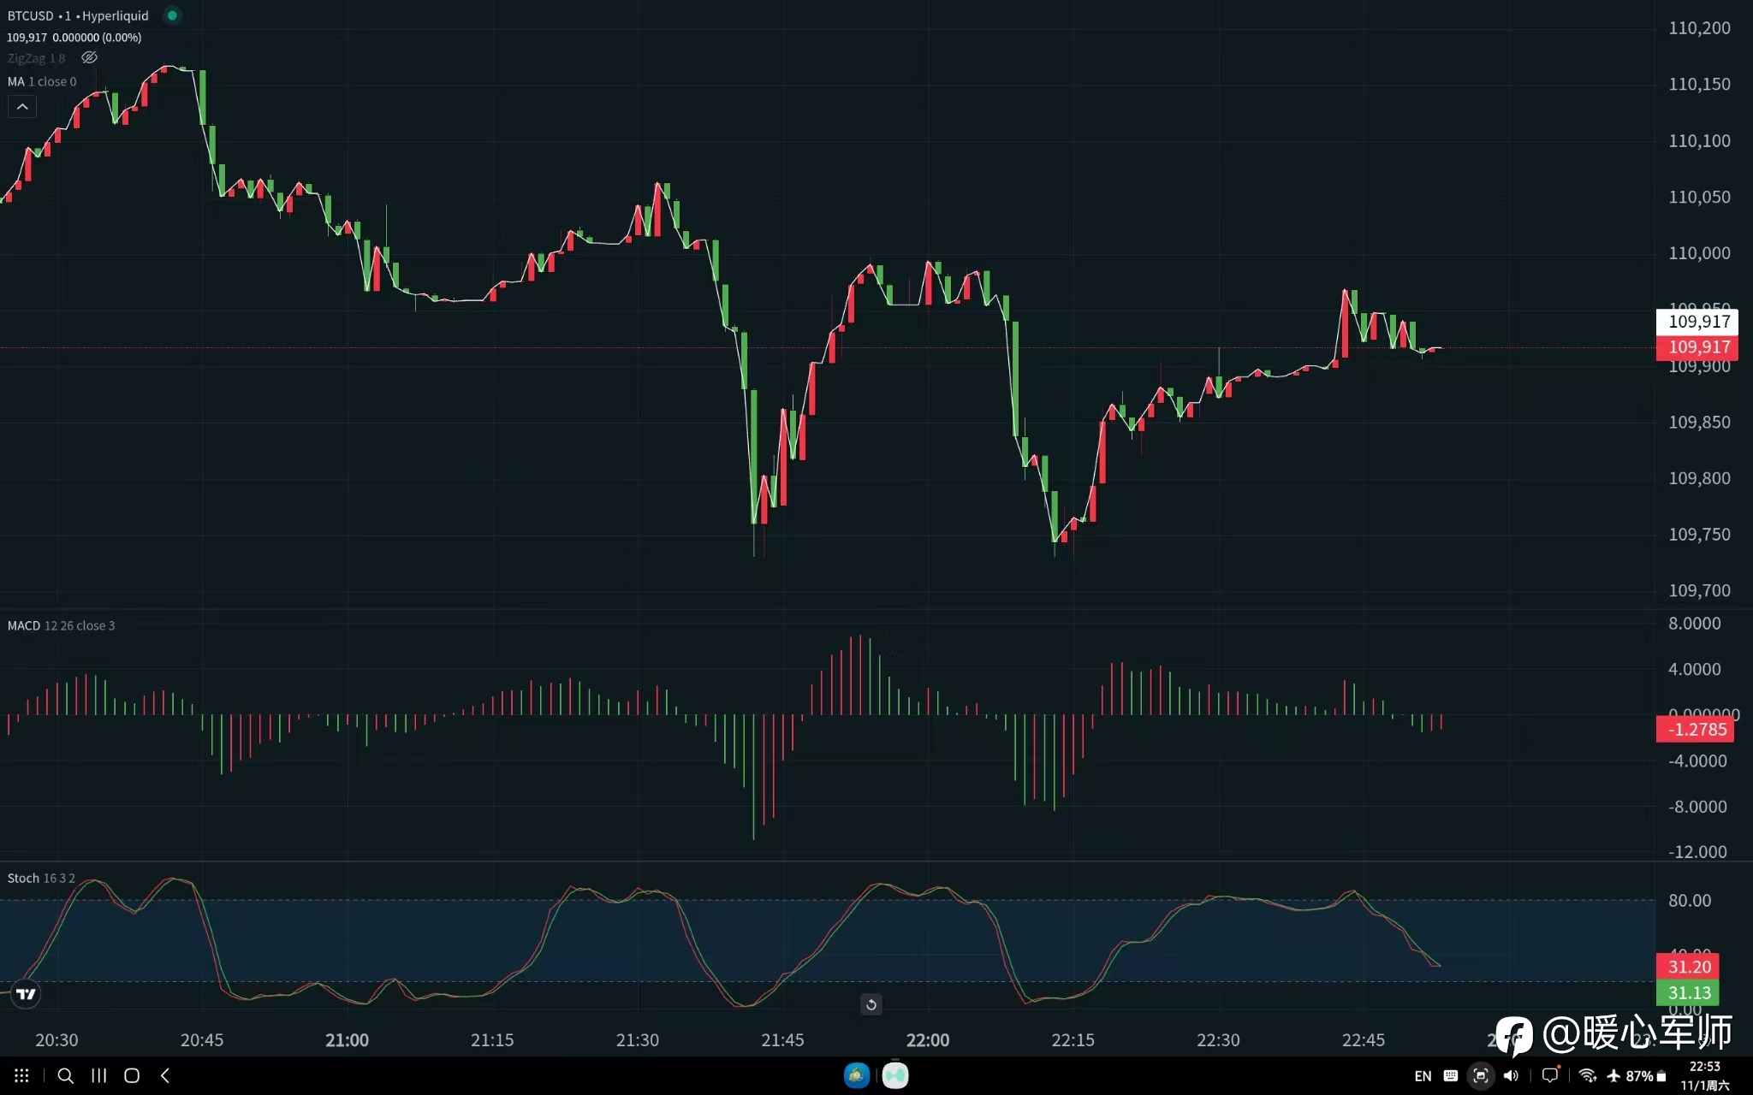
Task: Click the reset chart view button
Action: 871,1004
